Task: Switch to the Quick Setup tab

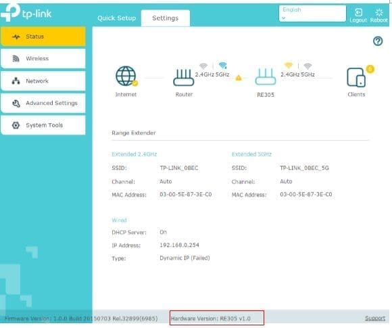Action: (116, 18)
